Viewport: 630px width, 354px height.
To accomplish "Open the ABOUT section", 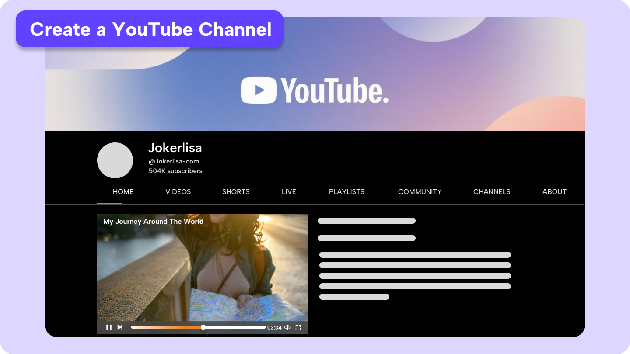I will point(554,191).
